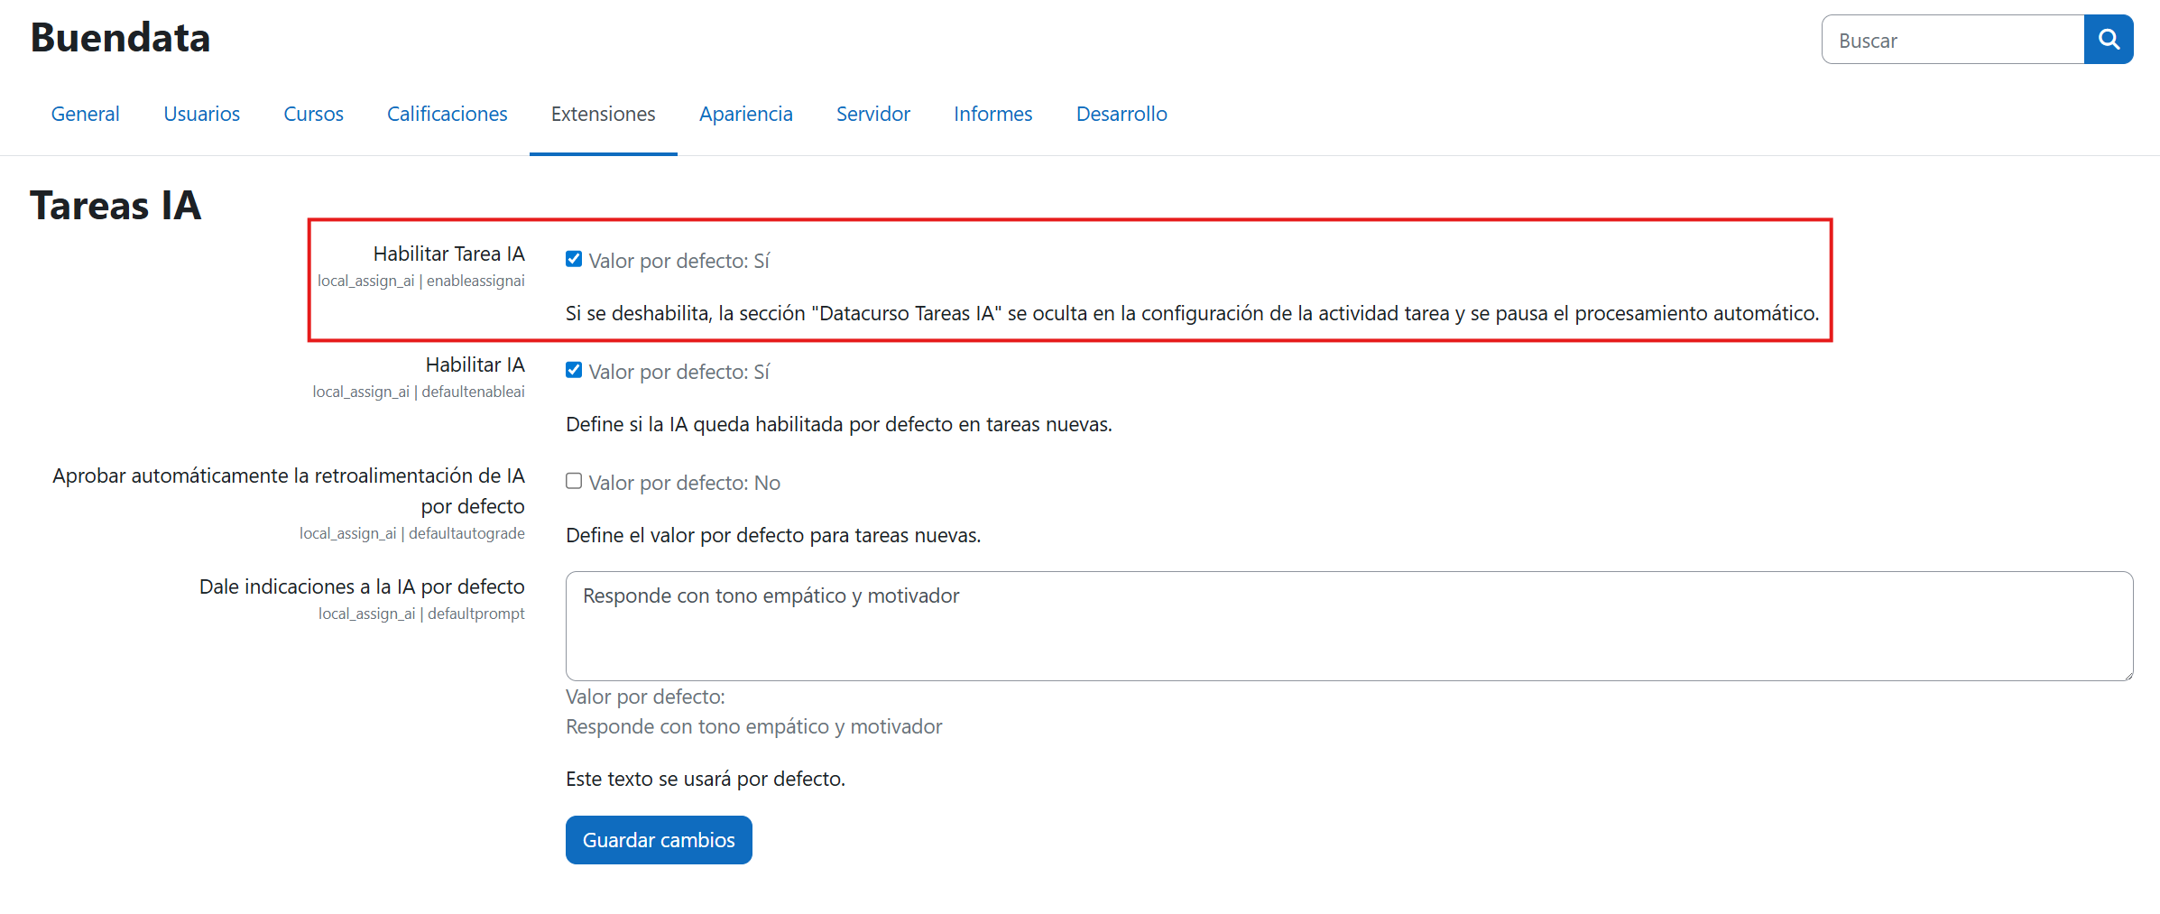Open the Informes tab

point(992,114)
